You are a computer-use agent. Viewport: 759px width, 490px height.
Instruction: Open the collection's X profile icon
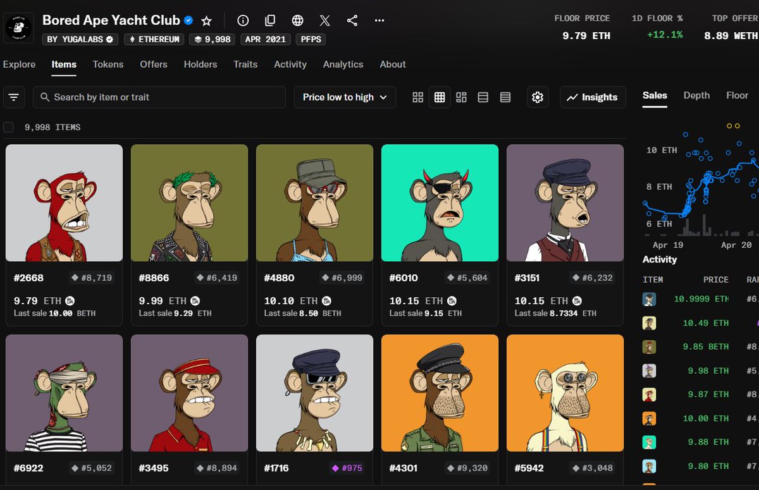324,21
